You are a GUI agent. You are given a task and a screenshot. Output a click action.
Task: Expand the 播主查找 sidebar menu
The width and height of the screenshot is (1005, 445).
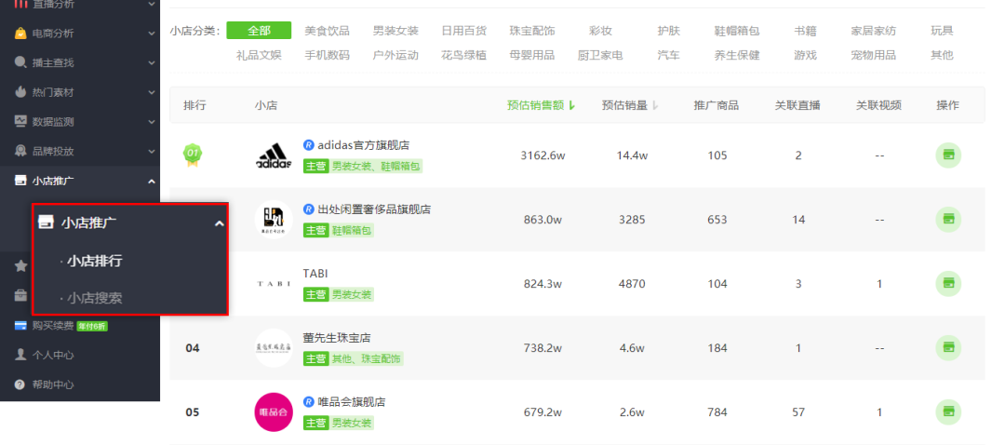80,62
